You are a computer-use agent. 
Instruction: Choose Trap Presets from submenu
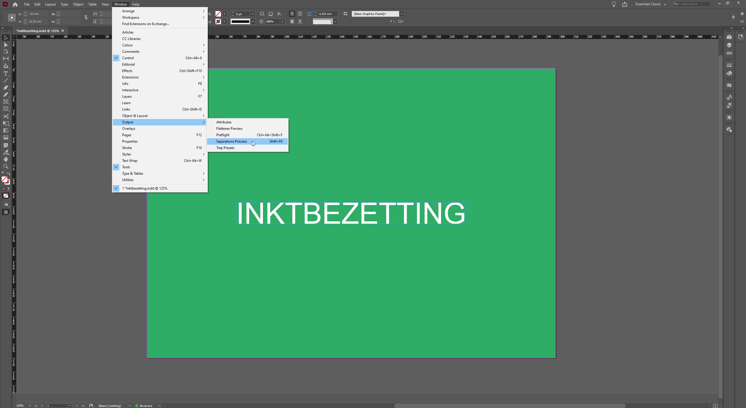pyautogui.click(x=247, y=148)
